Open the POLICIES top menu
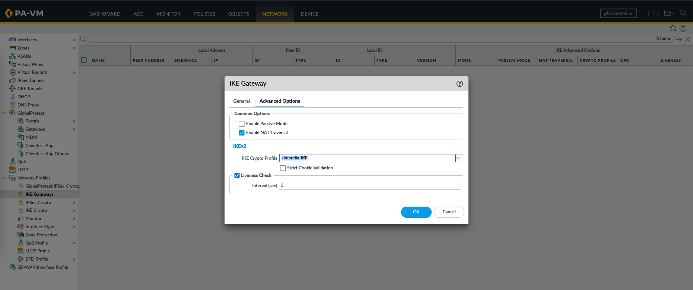Image resolution: width=693 pixels, height=290 pixels. (x=204, y=14)
